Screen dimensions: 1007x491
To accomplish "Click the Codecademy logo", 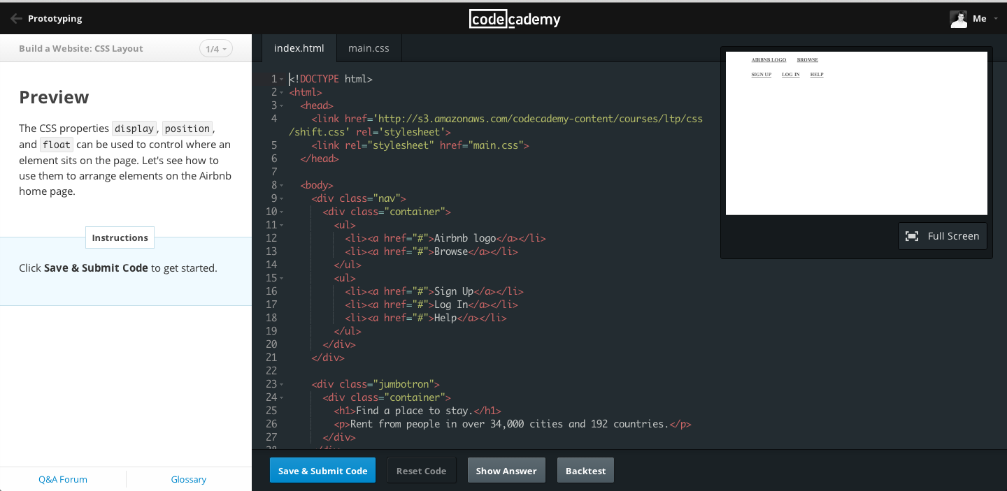I will (515, 19).
